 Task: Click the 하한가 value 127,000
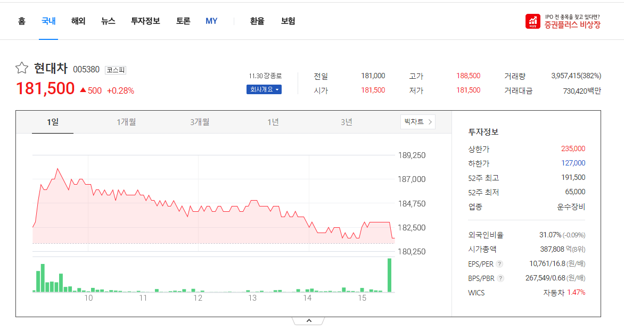[x=573, y=163]
